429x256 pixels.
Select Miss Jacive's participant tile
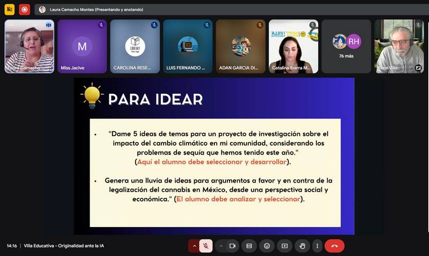pos(82,46)
